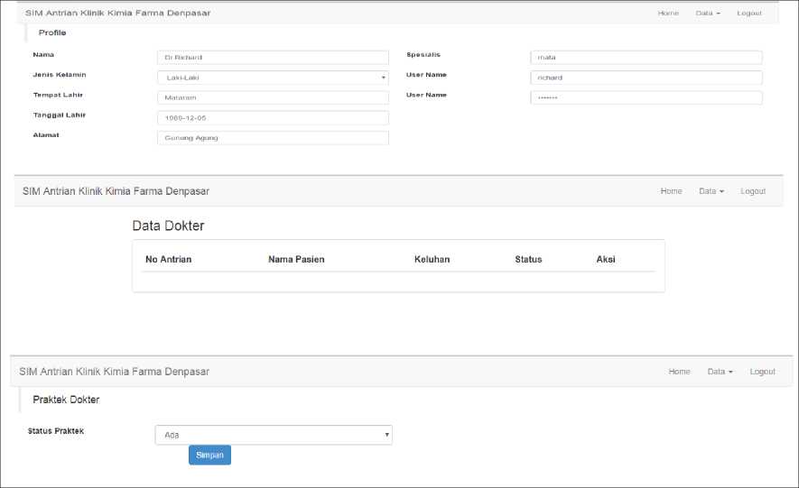Click Logout in the Profile page navbar
The height and width of the screenshot is (488, 799).
(x=748, y=14)
